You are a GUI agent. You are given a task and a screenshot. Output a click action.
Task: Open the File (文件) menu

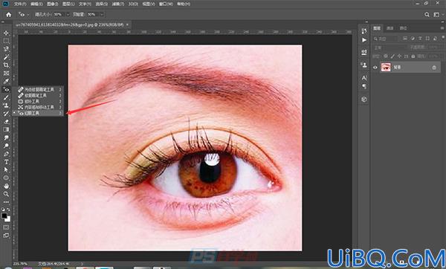[20, 4]
